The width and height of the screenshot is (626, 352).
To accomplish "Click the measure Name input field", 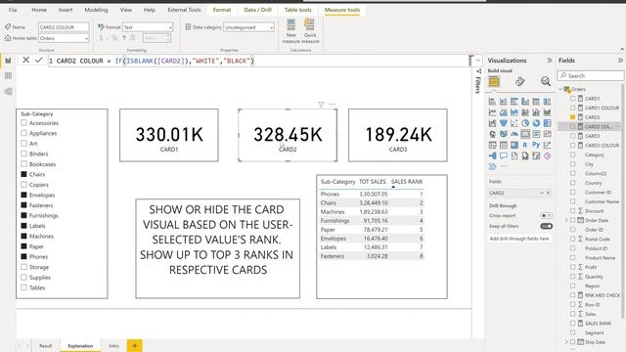I will click(64, 27).
